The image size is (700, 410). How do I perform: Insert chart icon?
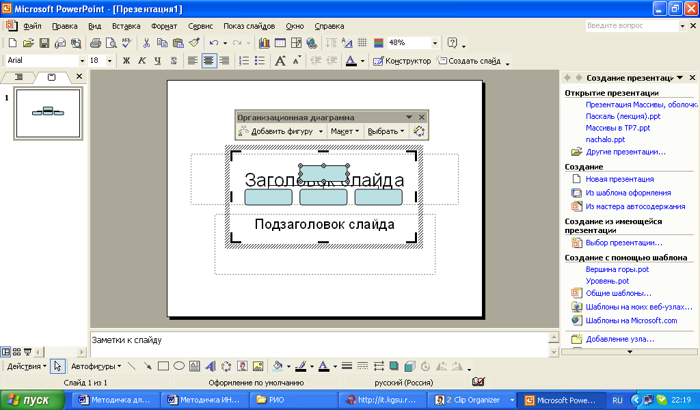[x=265, y=43]
